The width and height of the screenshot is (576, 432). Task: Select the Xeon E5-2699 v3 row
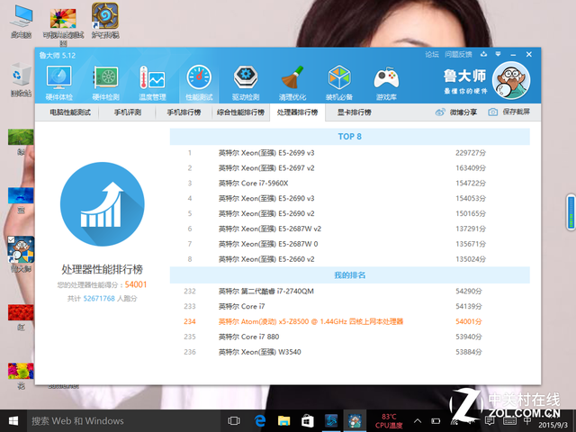click(x=350, y=153)
